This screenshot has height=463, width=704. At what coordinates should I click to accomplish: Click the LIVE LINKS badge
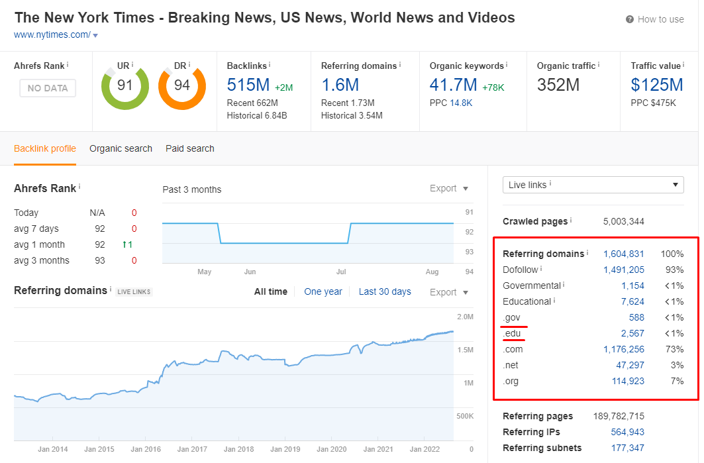(134, 292)
